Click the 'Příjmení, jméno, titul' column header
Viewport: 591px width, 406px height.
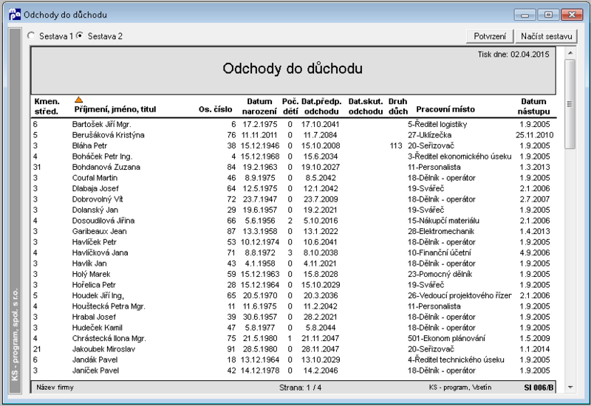[115, 109]
